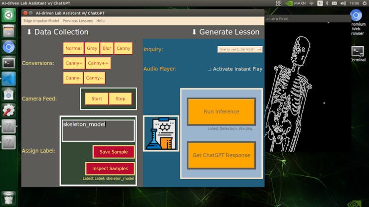Open the Bluetooth indicator
Image resolution: width=369 pixels, height=207 pixels.
point(327,3)
